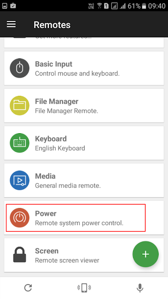
Task: Activate the microphone voice icon
Action: click(x=140, y=288)
